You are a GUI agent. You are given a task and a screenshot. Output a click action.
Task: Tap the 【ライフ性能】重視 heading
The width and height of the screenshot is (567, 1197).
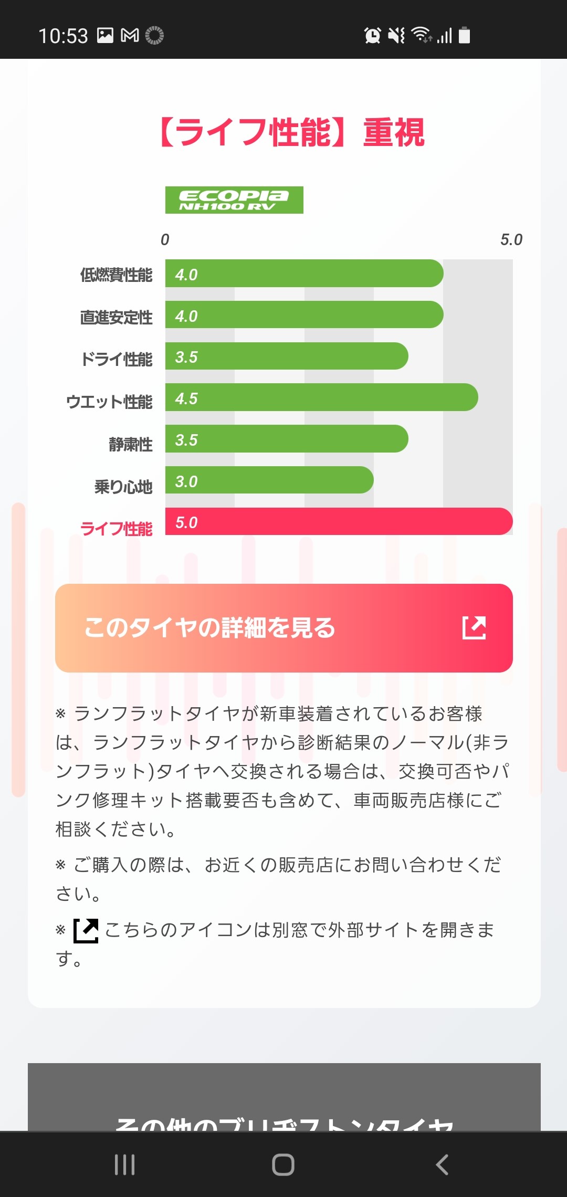pos(292,132)
